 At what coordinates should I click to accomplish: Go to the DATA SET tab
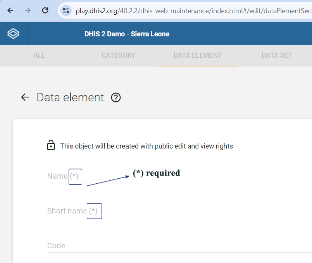coord(277,55)
